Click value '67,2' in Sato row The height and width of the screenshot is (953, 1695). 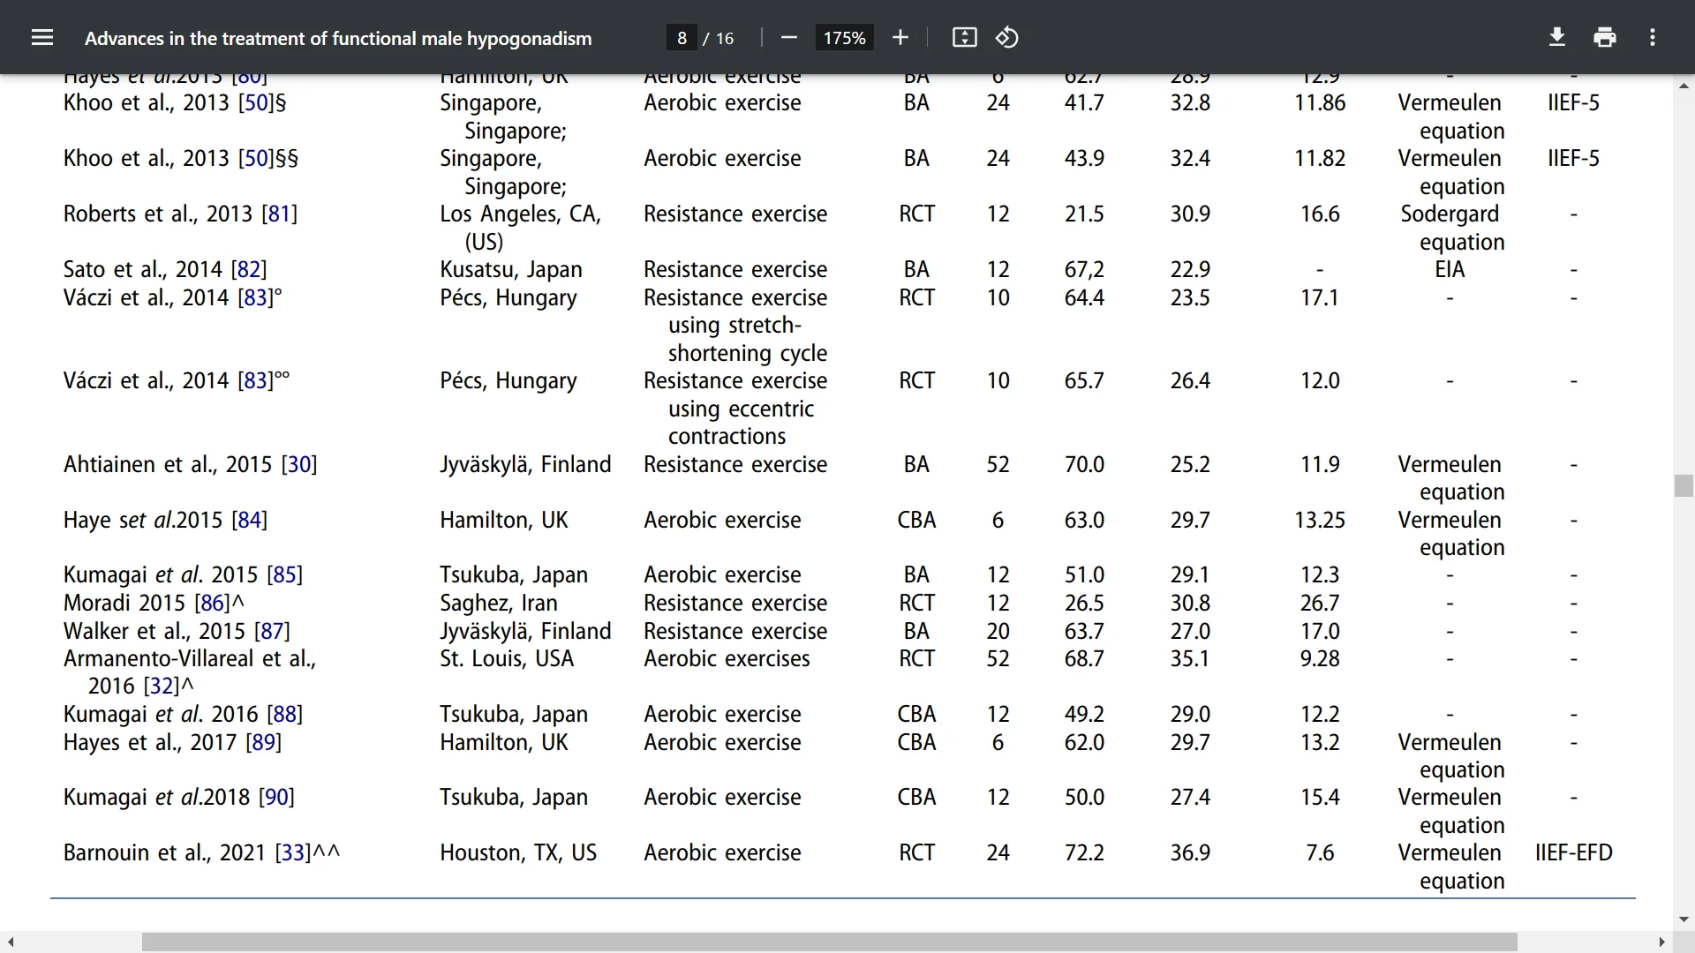(x=1084, y=270)
